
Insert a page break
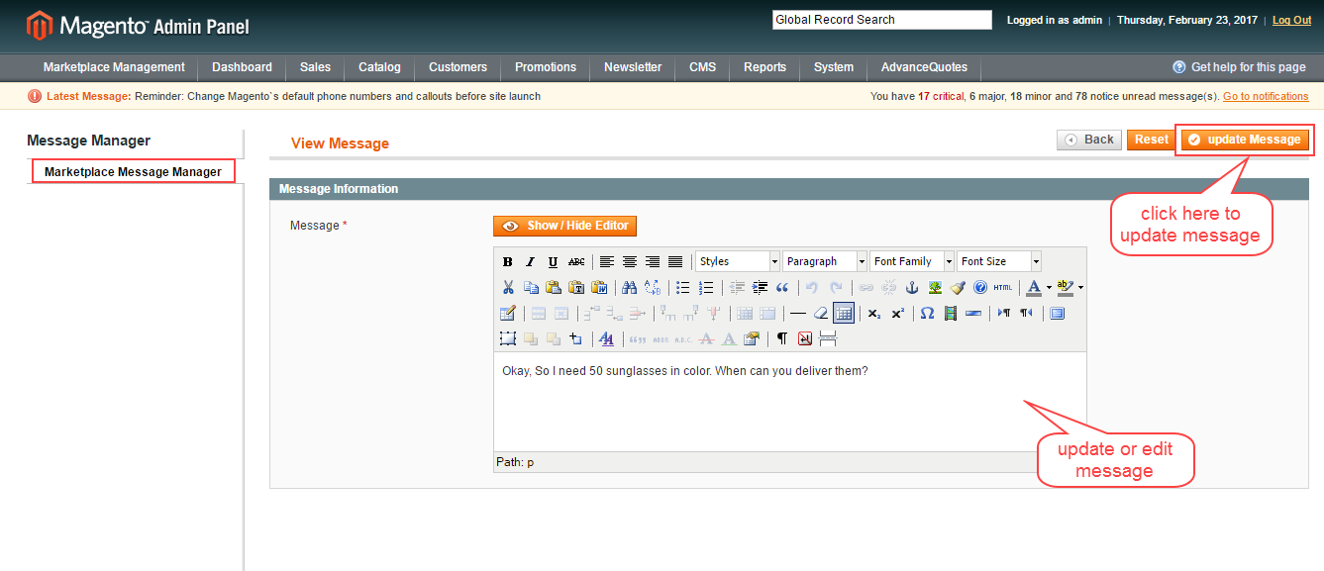[x=828, y=338]
